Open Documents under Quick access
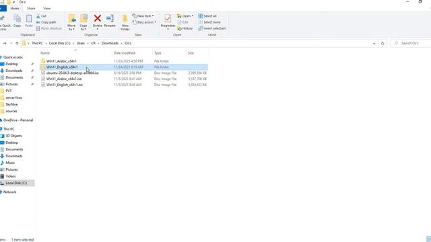The width and height of the screenshot is (431, 242). (x=14, y=77)
